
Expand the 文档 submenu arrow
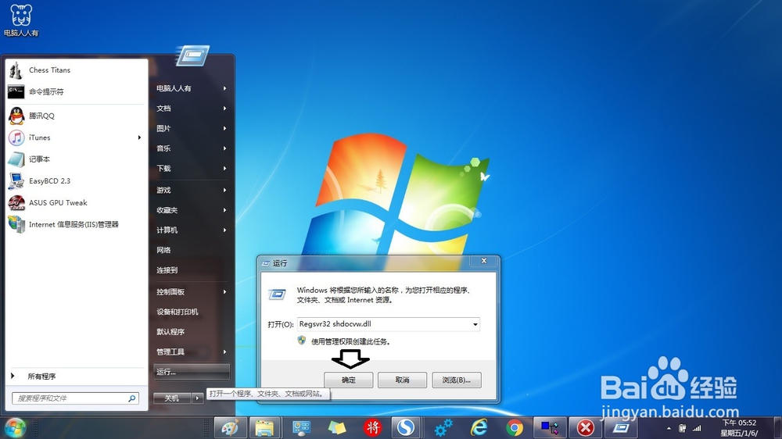(x=225, y=108)
